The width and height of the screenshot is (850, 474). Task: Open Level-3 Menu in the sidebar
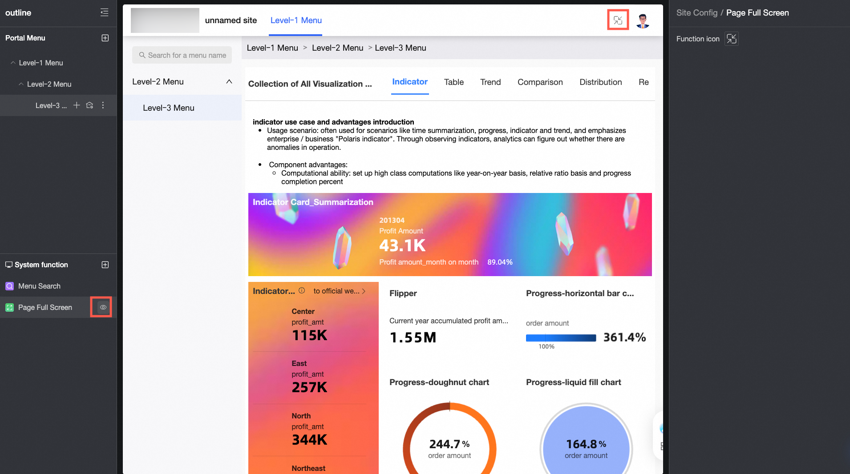(182, 108)
